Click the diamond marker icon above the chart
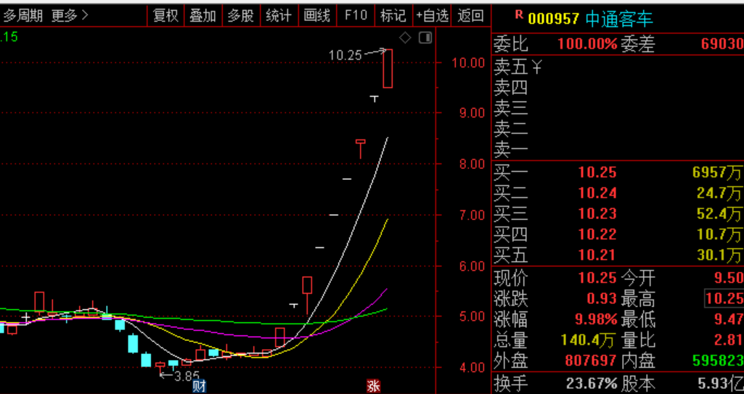The height and width of the screenshot is (394, 744). tap(406, 38)
